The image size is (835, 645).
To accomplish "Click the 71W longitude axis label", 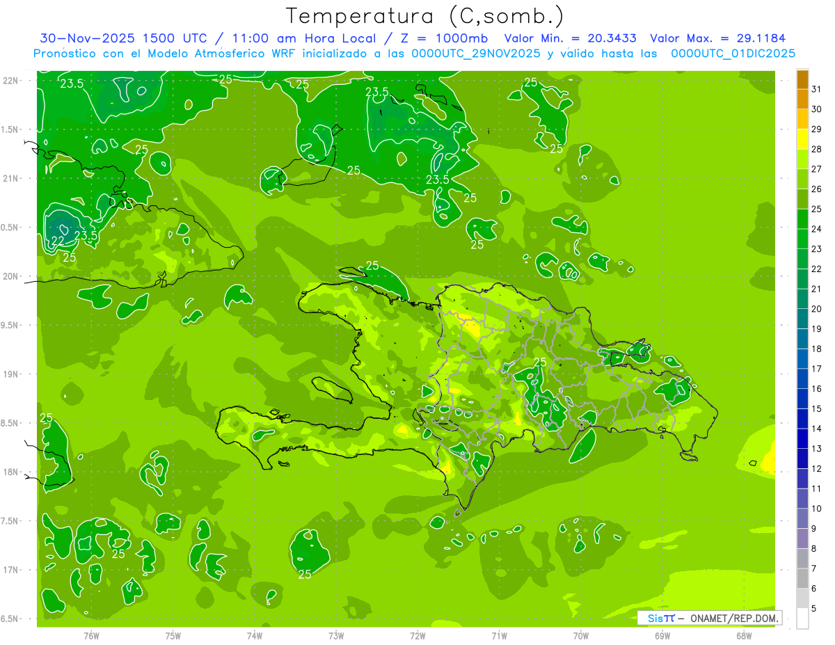I will click(499, 636).
